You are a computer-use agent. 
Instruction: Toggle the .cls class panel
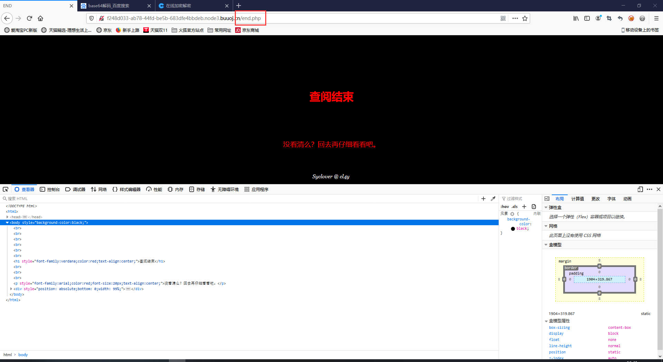(515, 207)
